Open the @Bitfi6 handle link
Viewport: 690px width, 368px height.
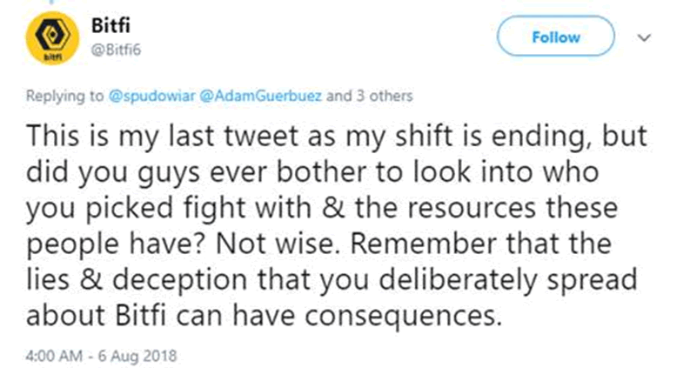click(x=116, y=50)
